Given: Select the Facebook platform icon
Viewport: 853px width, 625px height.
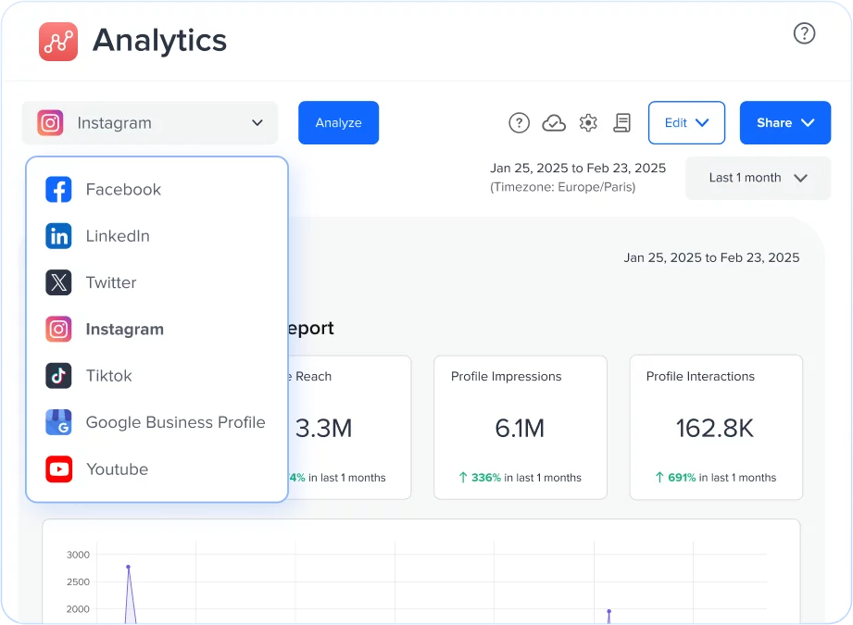Looking at the screenshot, I should point(58,189).
